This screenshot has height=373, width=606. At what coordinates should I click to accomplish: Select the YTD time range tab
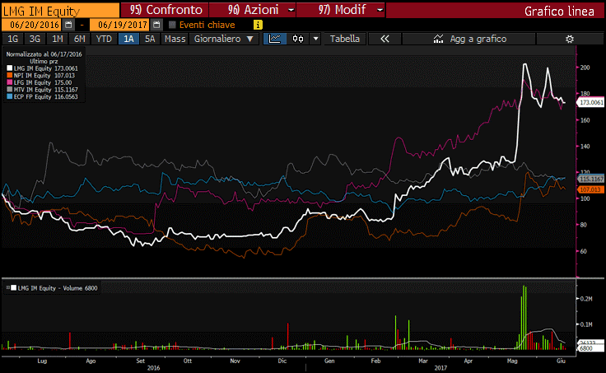coord(104,39)
